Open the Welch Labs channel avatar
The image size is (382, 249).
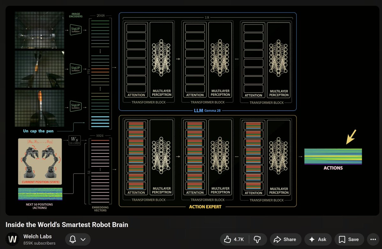(13, 239)
